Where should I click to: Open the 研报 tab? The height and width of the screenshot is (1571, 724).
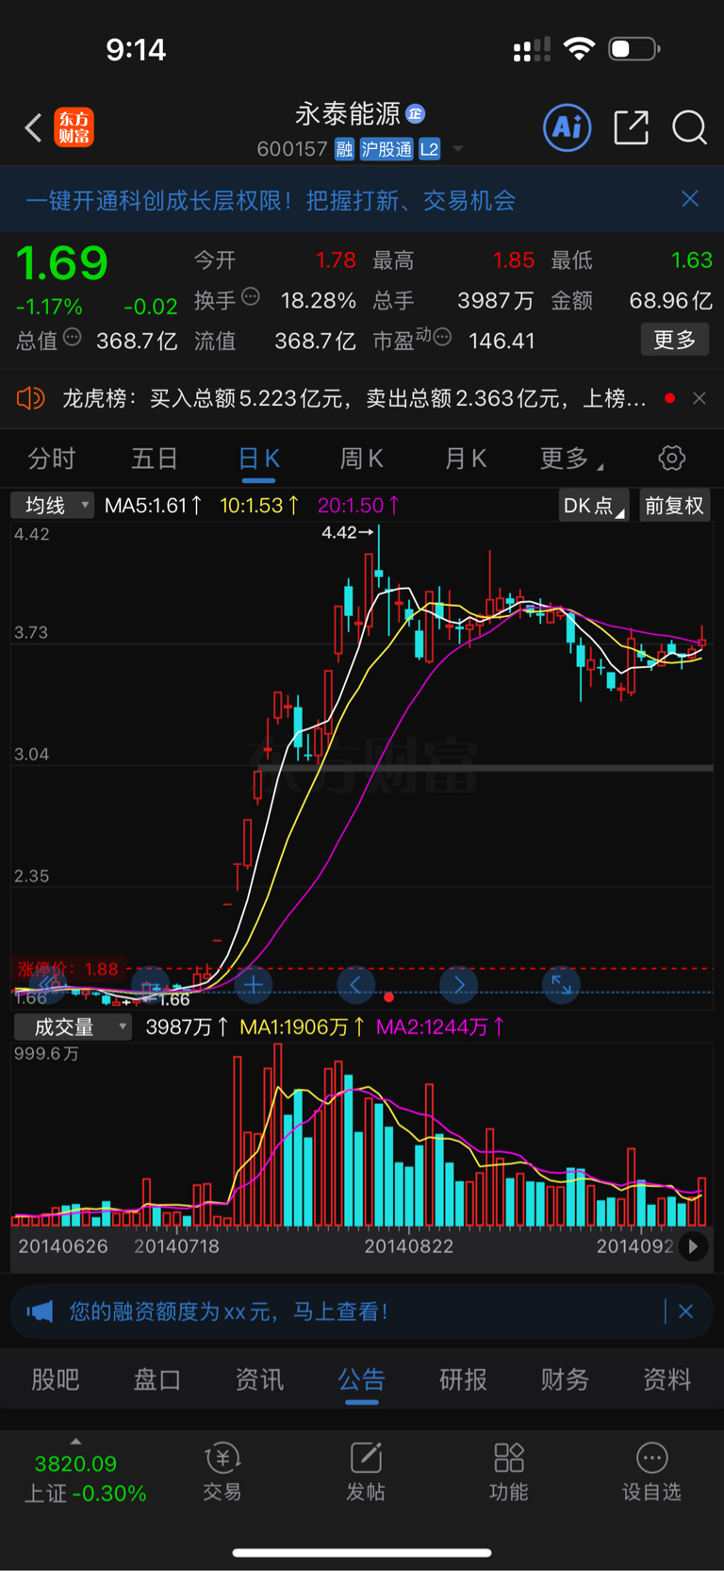point(463,1379)
